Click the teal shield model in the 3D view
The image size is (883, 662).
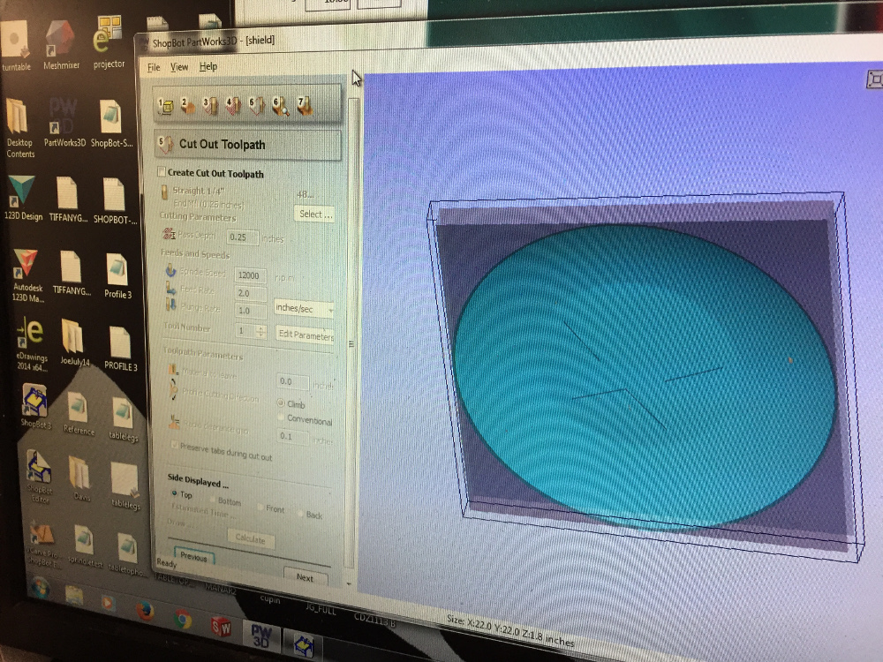point(645,377)
